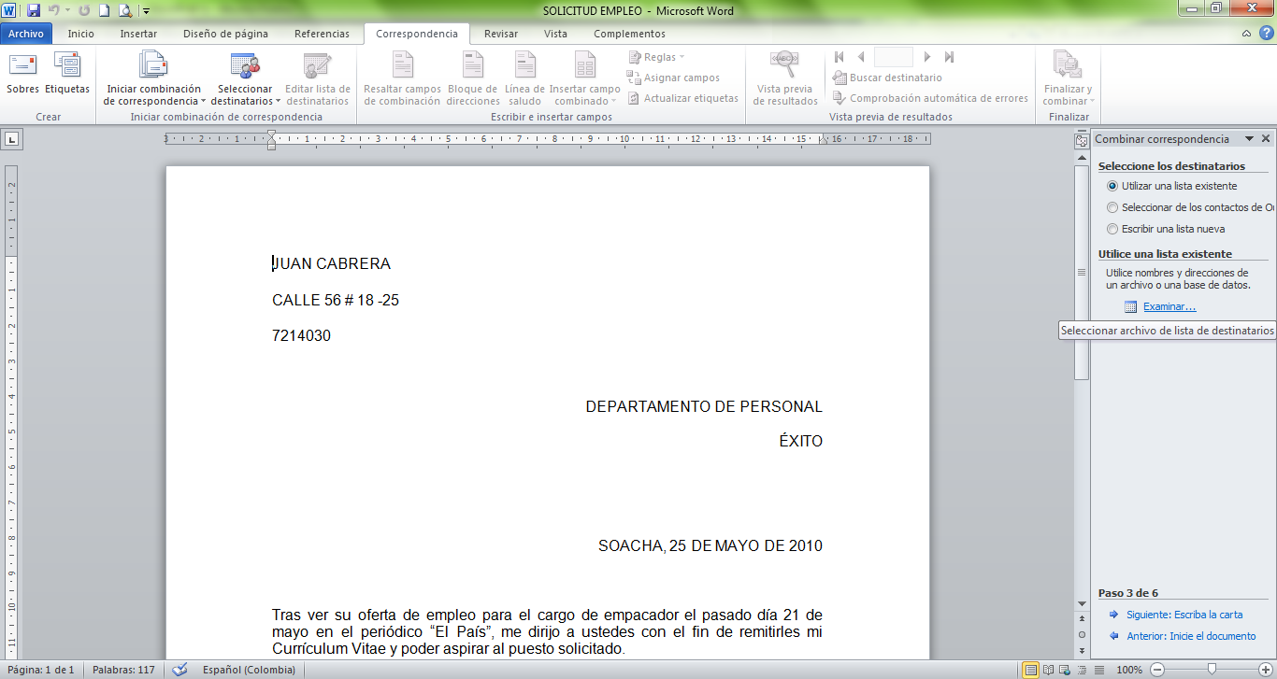1277x679 pixels.
Task: Open the Archivo tab
Action: click(26, 34)
